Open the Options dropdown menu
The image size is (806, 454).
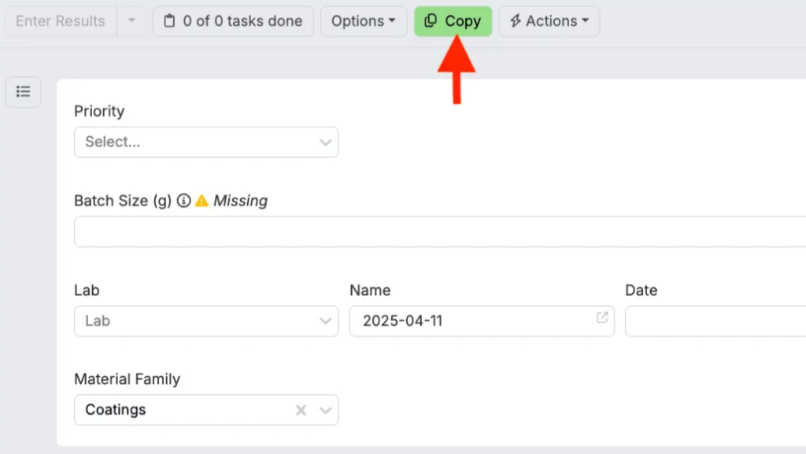tap(363, 21)
